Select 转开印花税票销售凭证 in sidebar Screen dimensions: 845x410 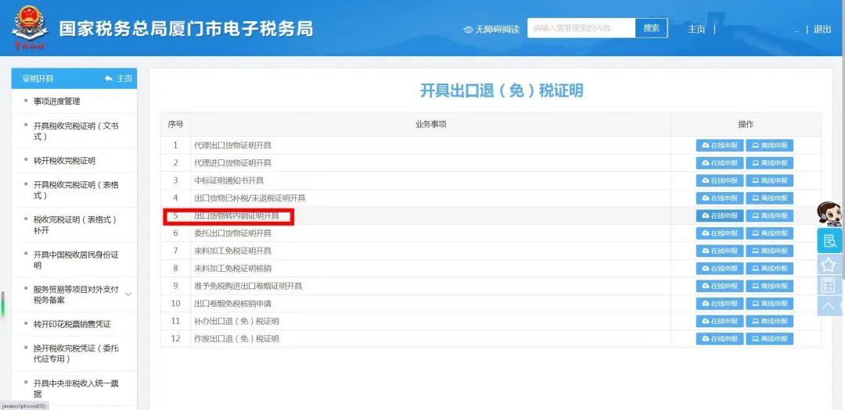(72, 324)
